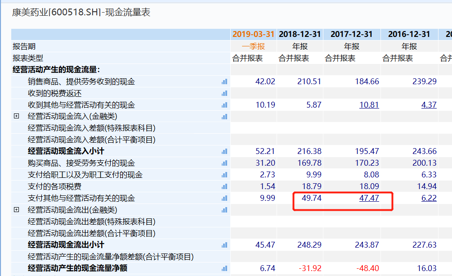Click chart icon for 销售商品、提供劳务收到的现金 row
This screenshot has height=276, width=452.
click(224, 81)
